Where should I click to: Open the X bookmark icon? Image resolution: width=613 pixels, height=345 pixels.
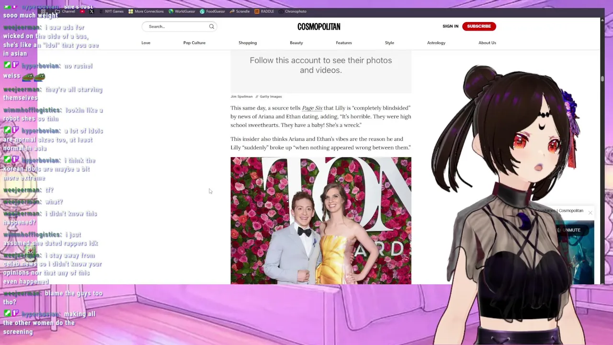(x=91, y=11)
